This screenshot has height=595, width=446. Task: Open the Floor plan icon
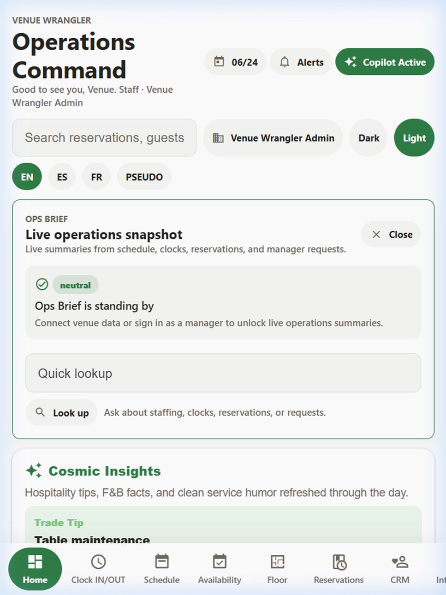click(277, 562)
